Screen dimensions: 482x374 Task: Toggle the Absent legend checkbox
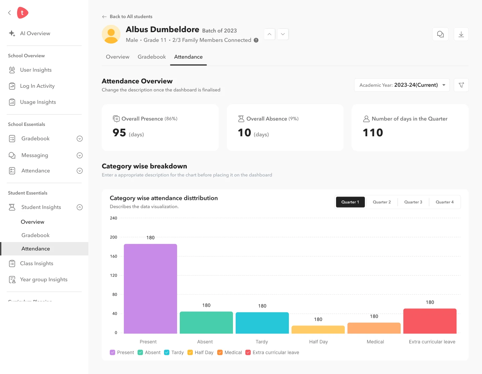click(140, 352)
